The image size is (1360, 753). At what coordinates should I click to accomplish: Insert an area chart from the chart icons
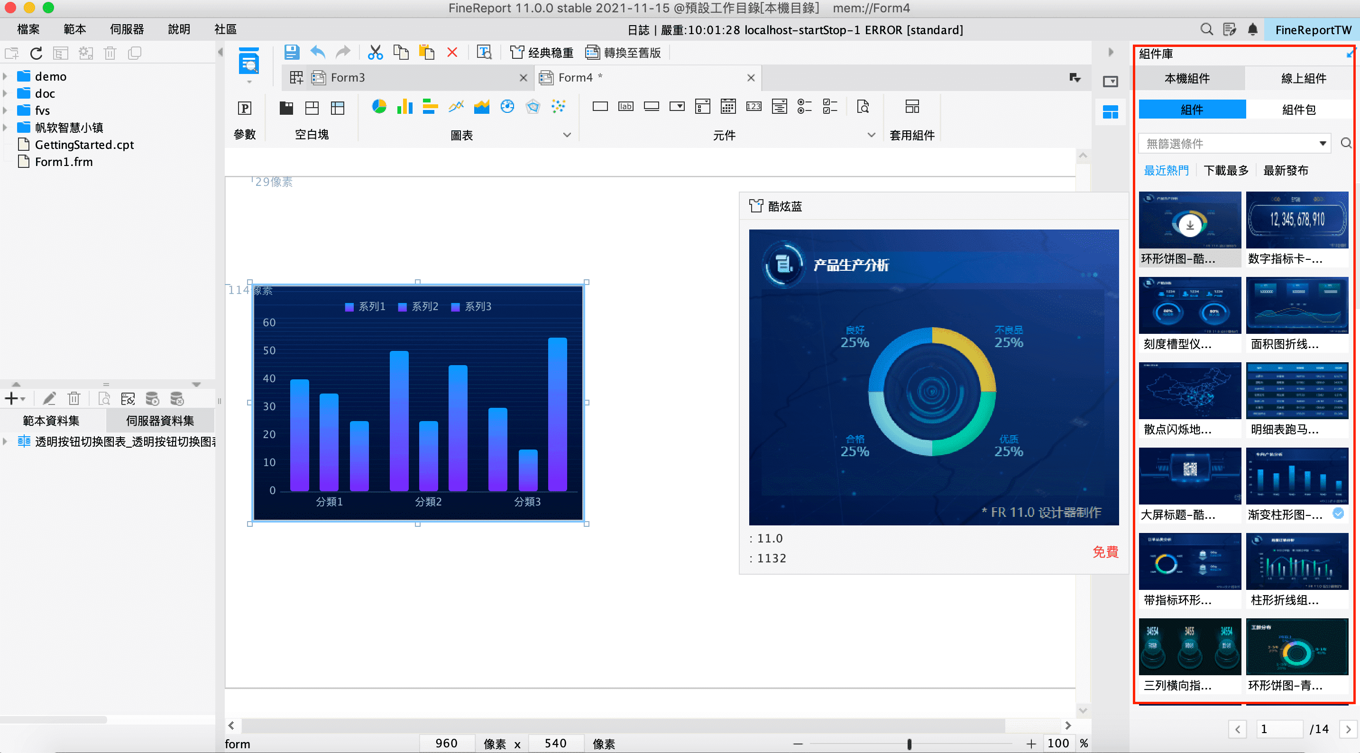pos(481,107)
